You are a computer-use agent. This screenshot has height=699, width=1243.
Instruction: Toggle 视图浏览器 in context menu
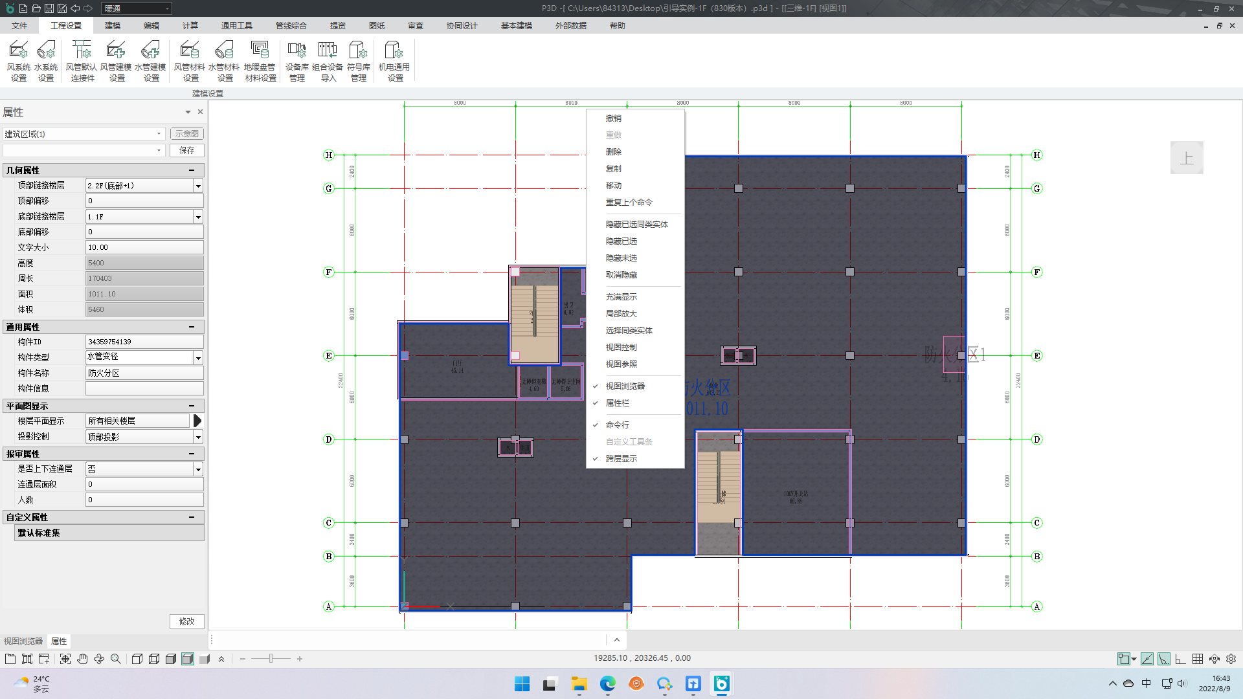tap(625, 386)
